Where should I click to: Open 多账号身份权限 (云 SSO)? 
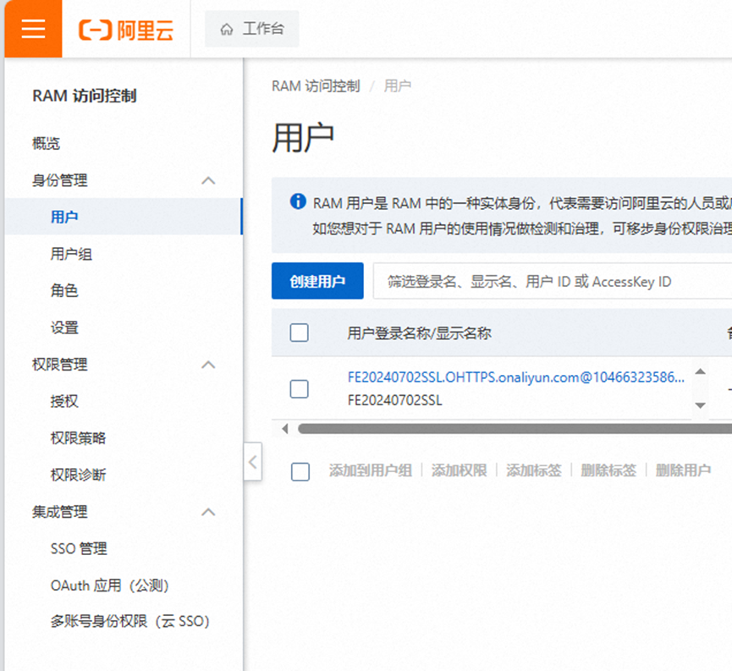point(130,621)
